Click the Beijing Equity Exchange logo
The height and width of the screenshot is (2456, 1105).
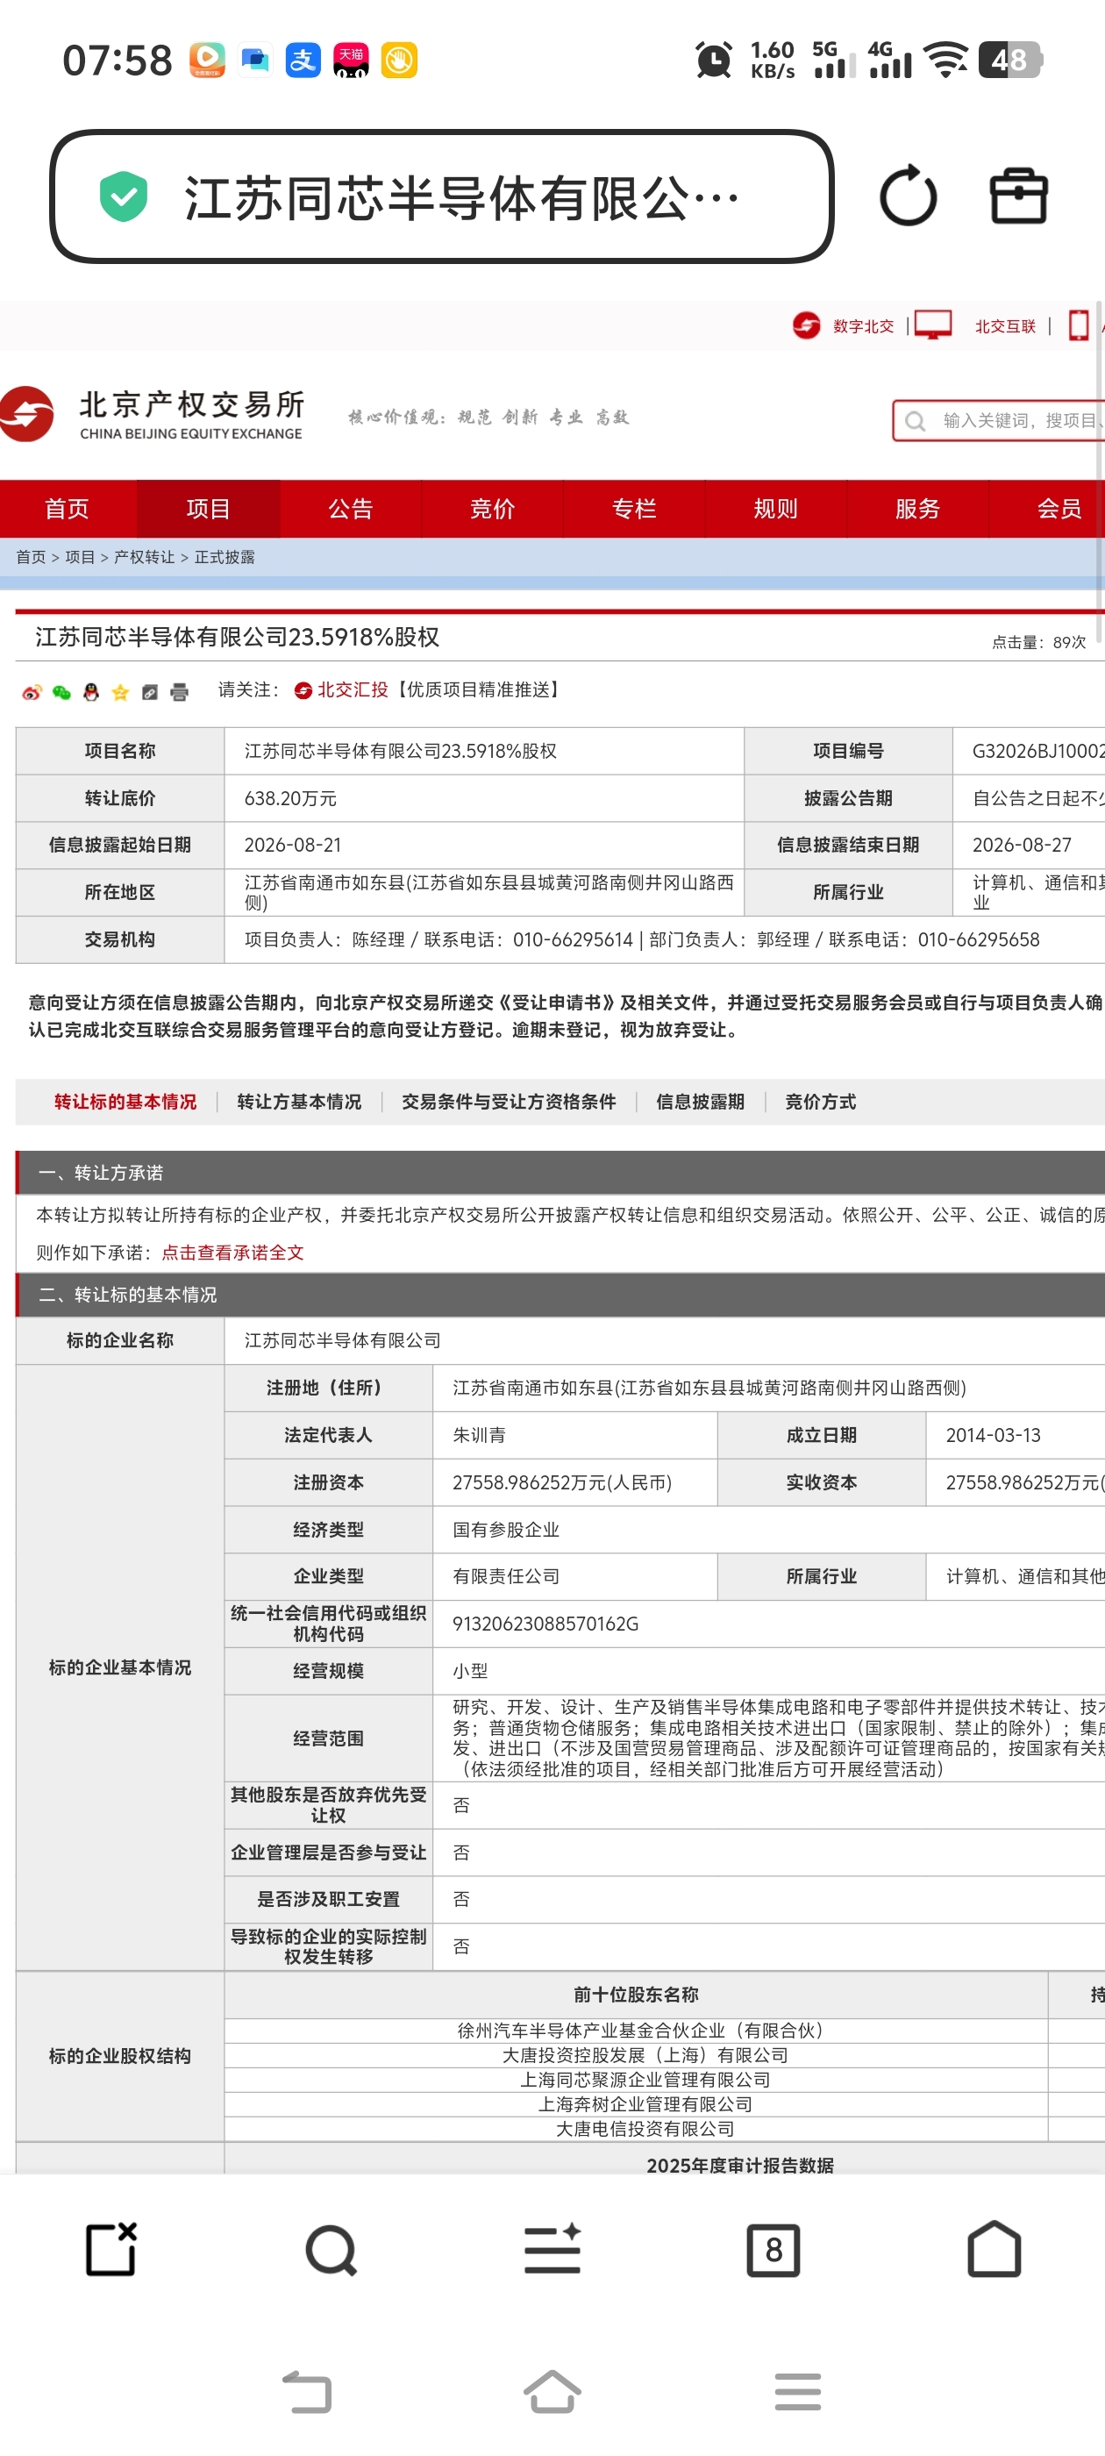(153, 415)
